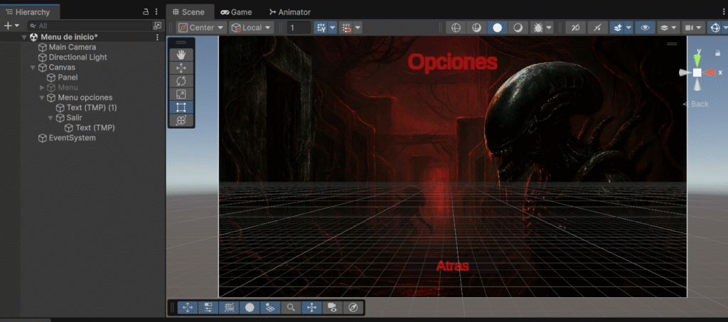Select the Rotate tool
Image resolution: width=728 pixels, height=322 pixels.
[x=181, y=81]
